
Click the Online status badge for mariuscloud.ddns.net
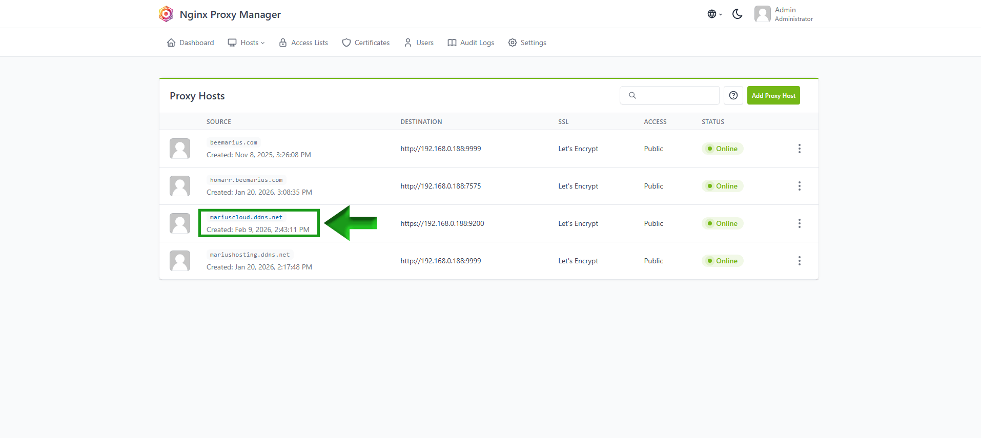coord(722,223)
